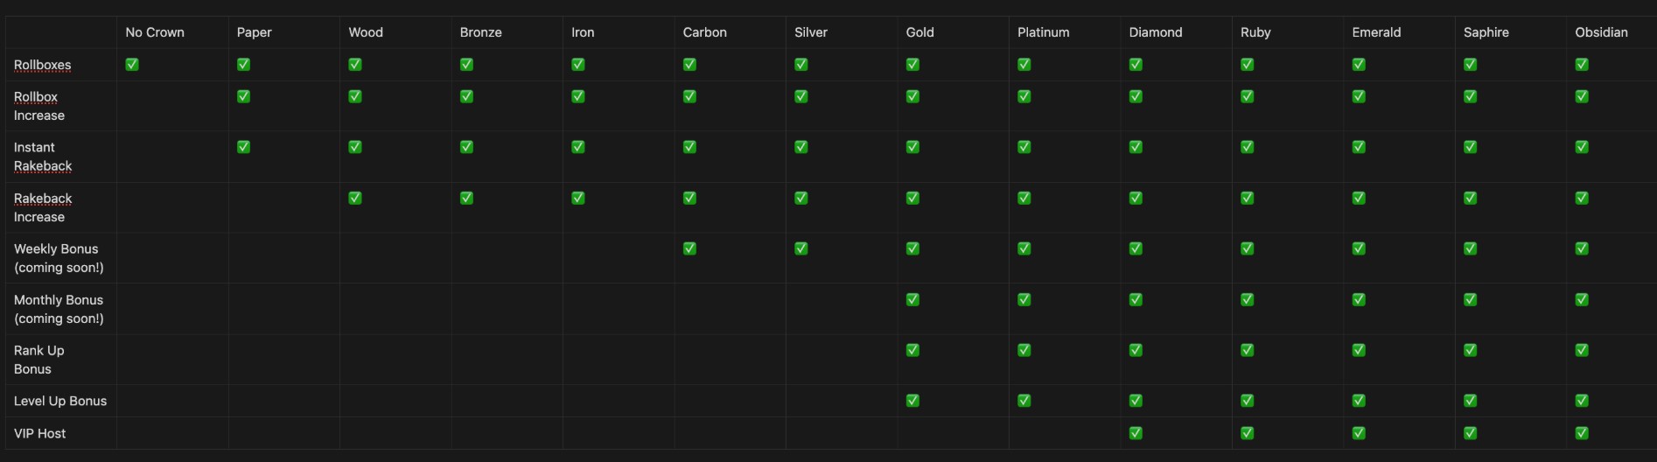Select the No Crown column header
The image size is (1657, 462).
(155, 32)
